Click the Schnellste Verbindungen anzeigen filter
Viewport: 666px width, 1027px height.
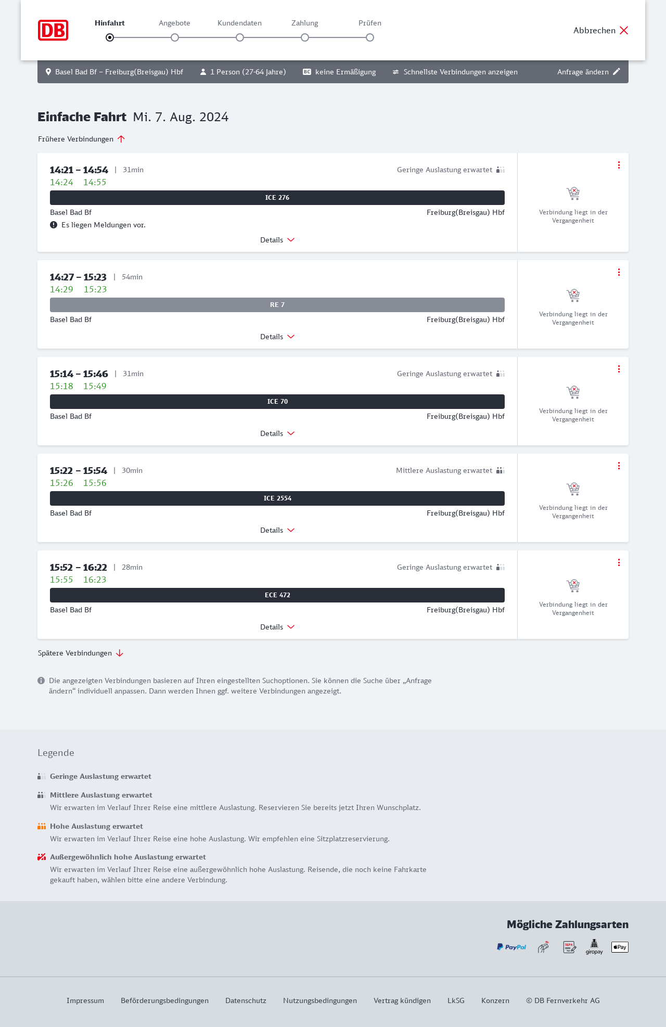click(x=455, y=72)
